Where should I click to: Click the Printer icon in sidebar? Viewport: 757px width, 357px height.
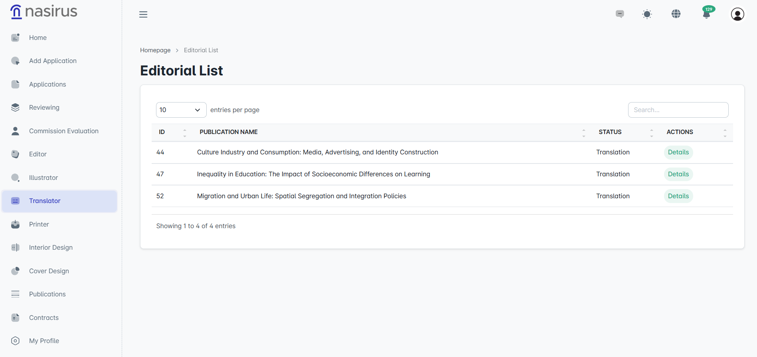coord(15,224)
